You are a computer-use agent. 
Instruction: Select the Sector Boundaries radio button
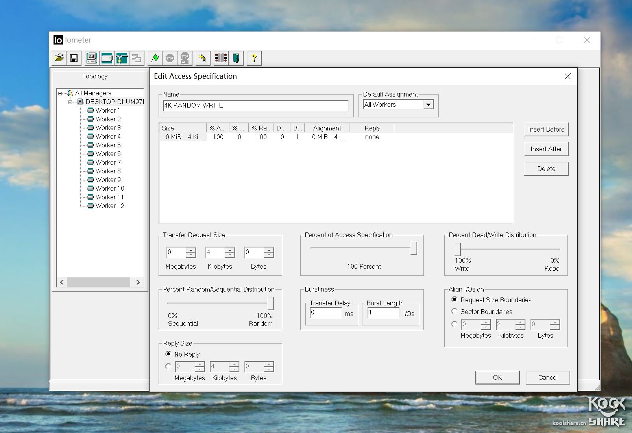tap(454, 312)
